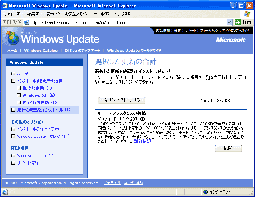Open the 詳細情報 link
Screen dimensions: 255x197
point(143,142)
